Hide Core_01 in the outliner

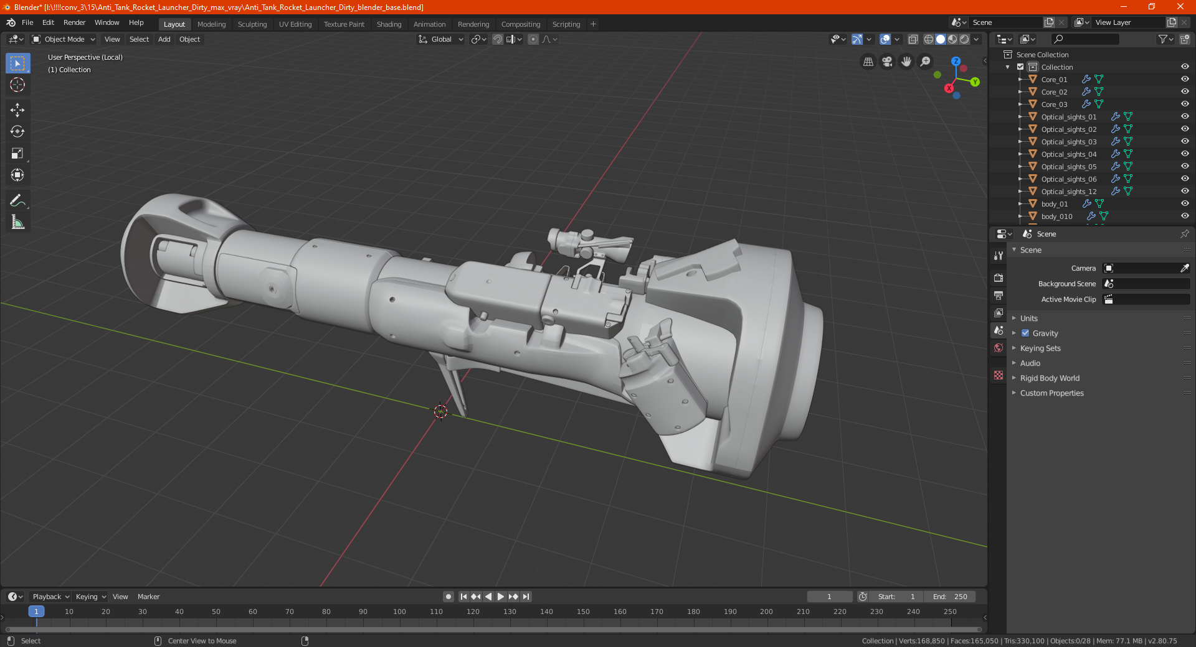click(x=1185, y=80)
